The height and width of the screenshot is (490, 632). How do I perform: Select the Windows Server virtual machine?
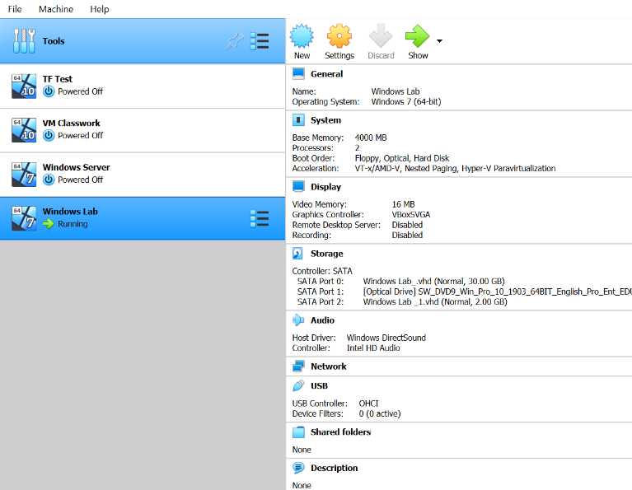(143, 175)
